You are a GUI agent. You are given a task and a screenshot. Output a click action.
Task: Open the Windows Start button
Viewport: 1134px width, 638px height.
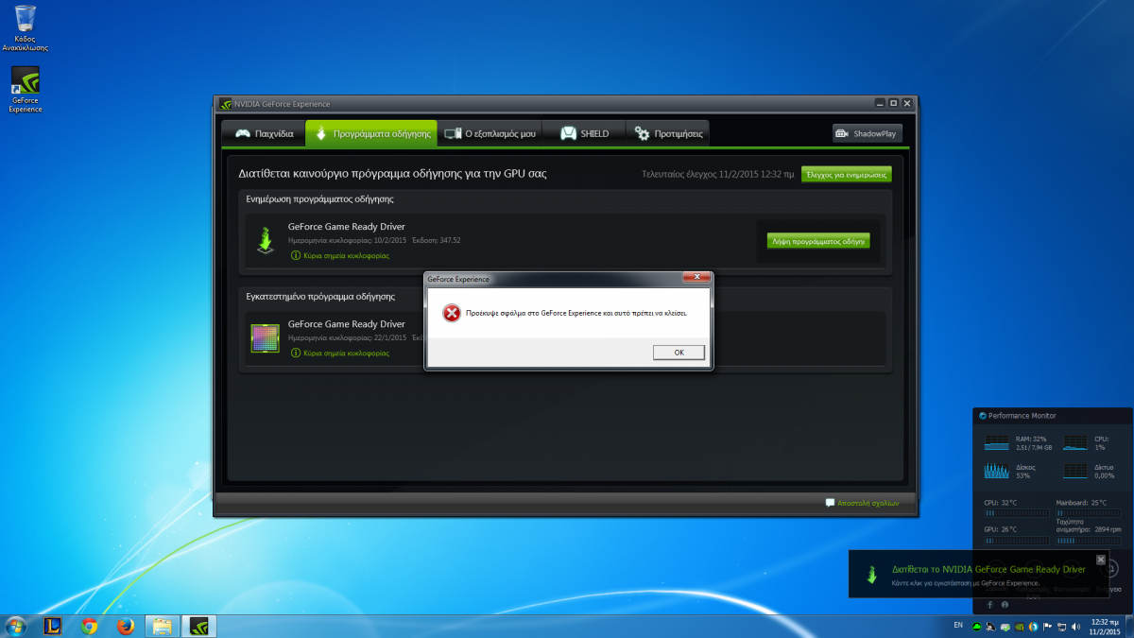16,626
